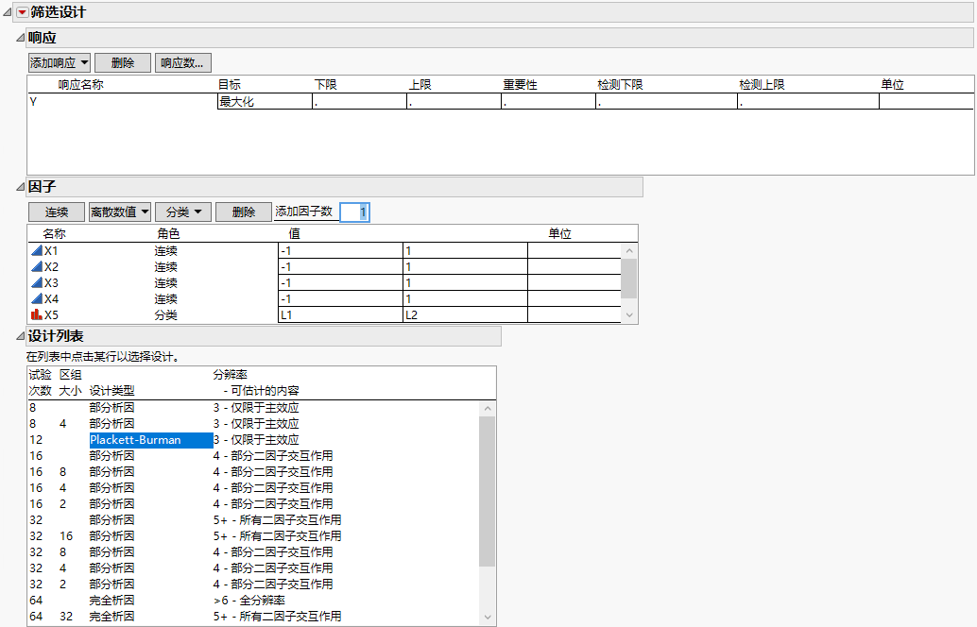Viewport: 977px width, 627px height.
Task: Click the continuous factor icon for X3
Action: pyautogui.click(x=37, y=283)
